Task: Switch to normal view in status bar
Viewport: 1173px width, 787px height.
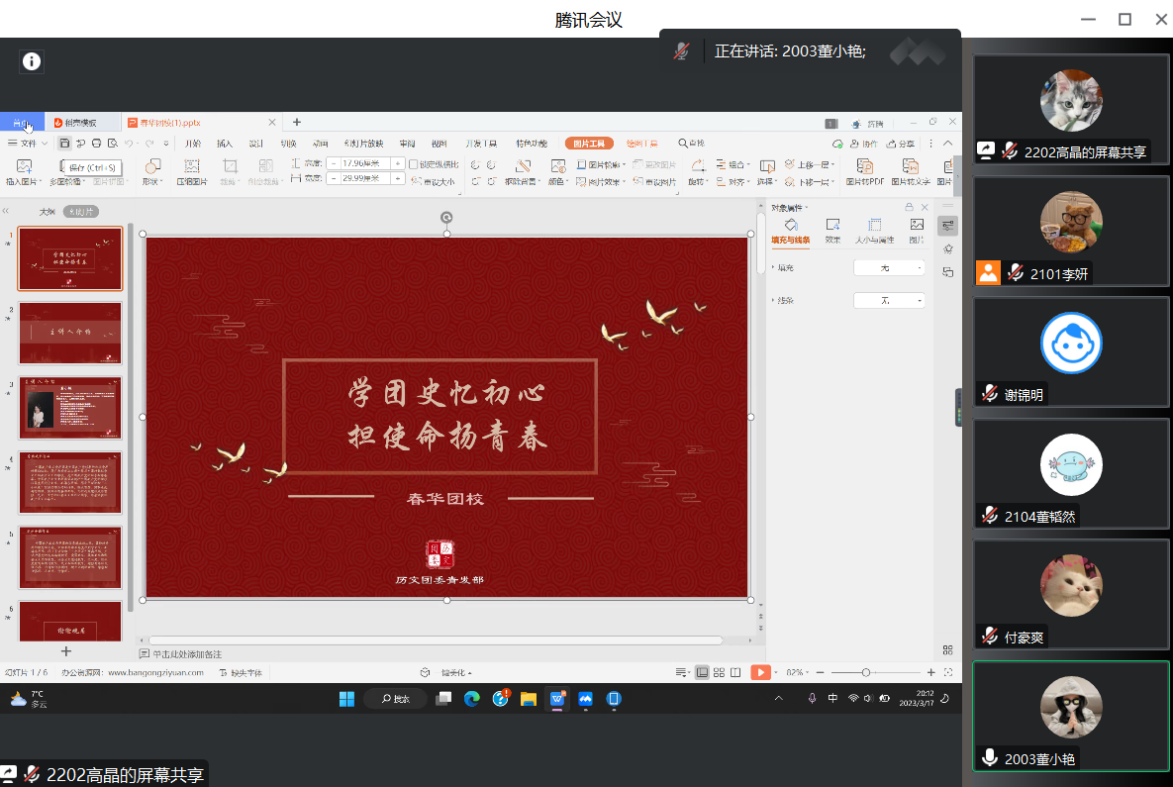Action: 702,672
